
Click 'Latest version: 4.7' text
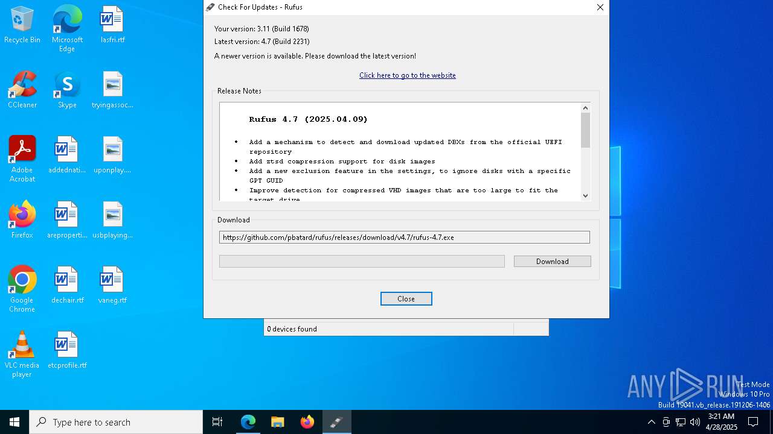pos(261,42)
